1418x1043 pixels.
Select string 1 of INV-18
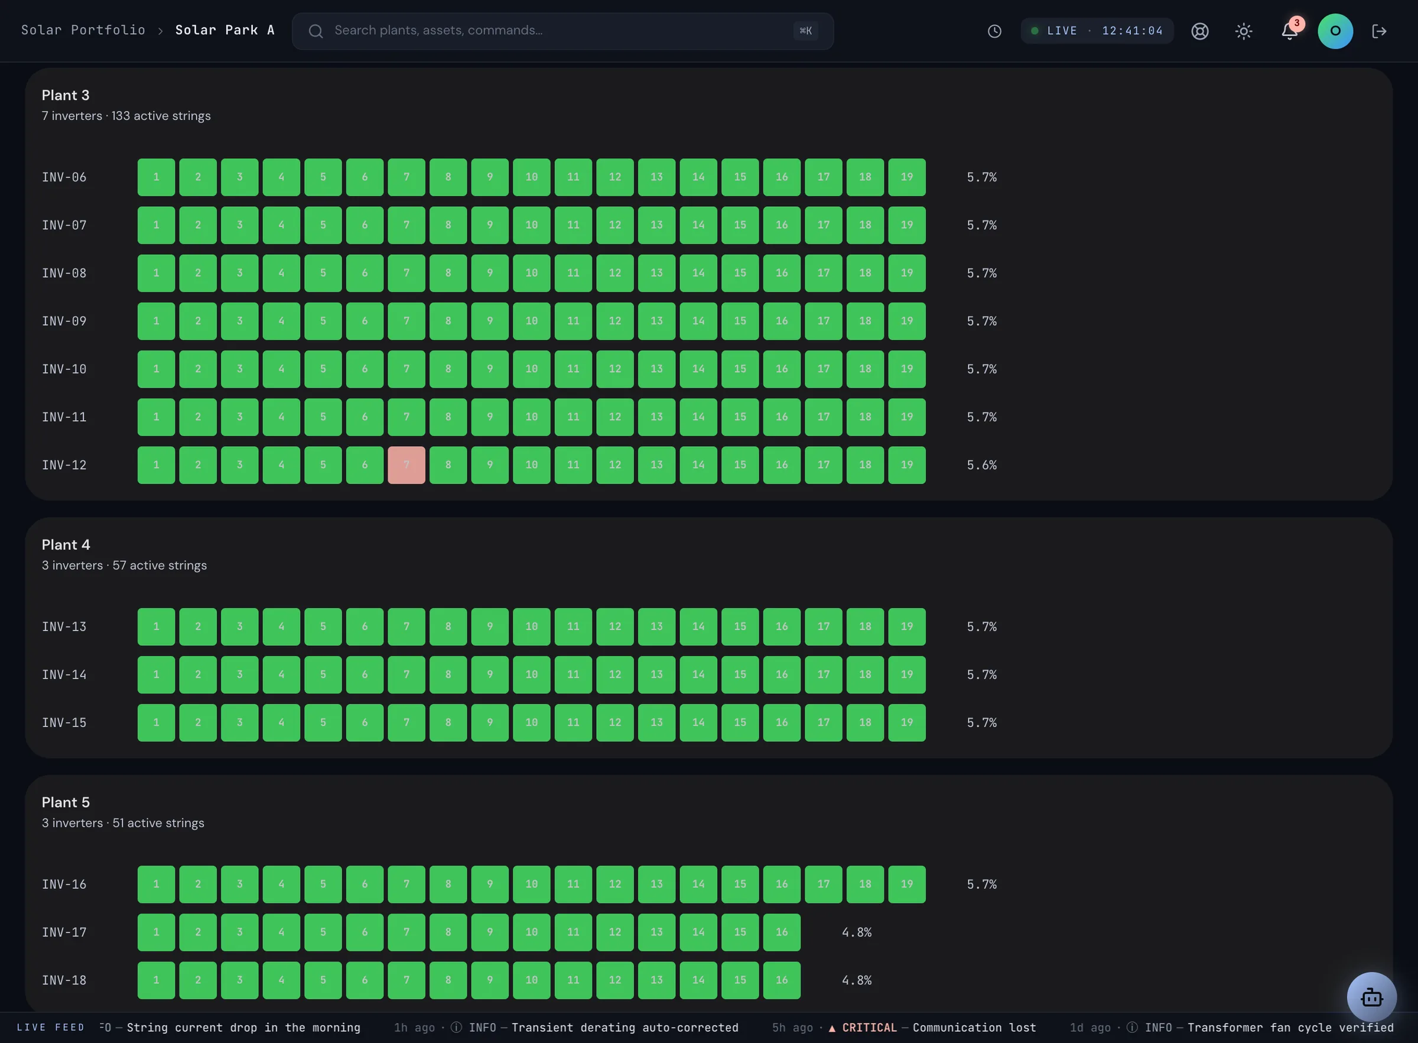click(157, 980)
